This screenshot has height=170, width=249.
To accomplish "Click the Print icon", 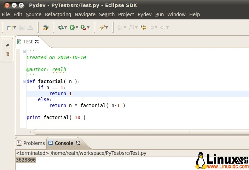I will 30,28.
